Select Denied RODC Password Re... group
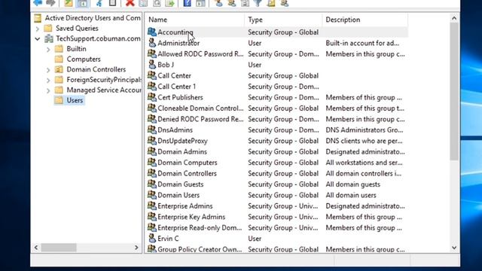 tap(200, 119)
